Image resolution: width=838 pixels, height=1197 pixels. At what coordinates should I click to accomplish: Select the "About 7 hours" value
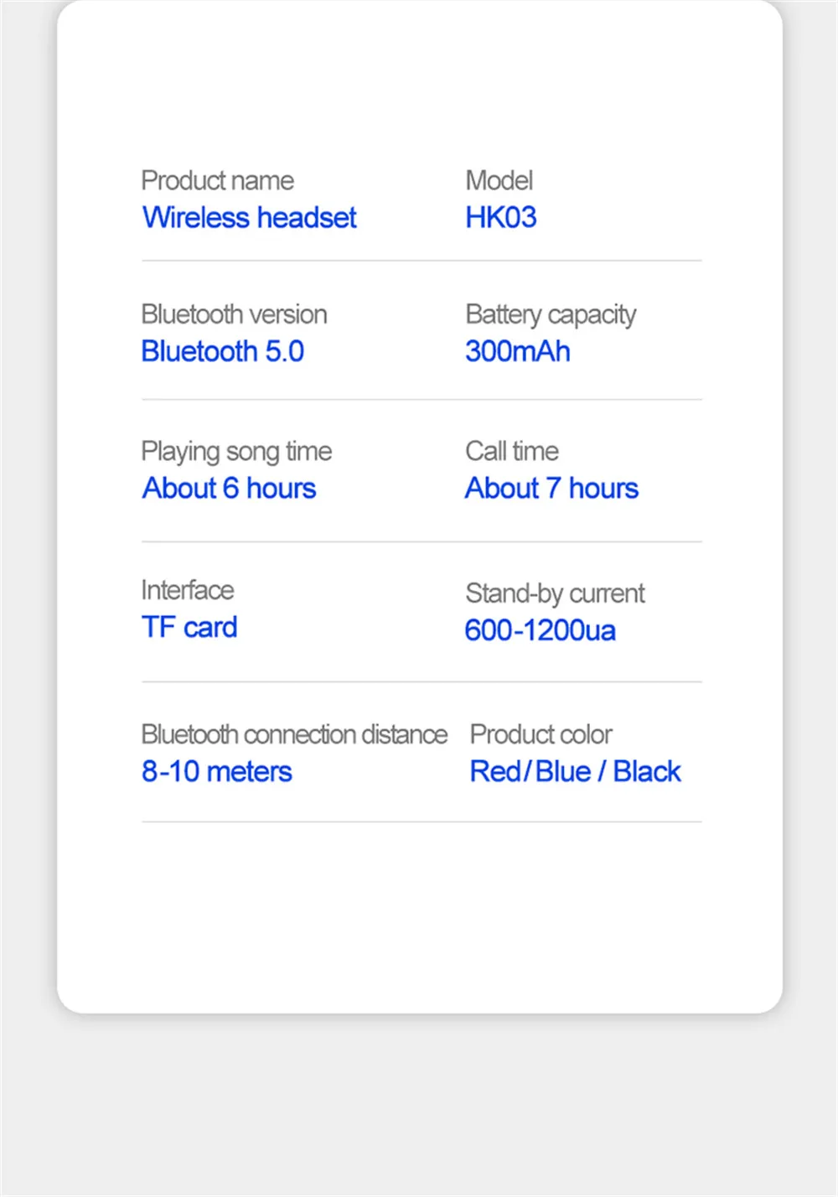(x=552, y=489)
